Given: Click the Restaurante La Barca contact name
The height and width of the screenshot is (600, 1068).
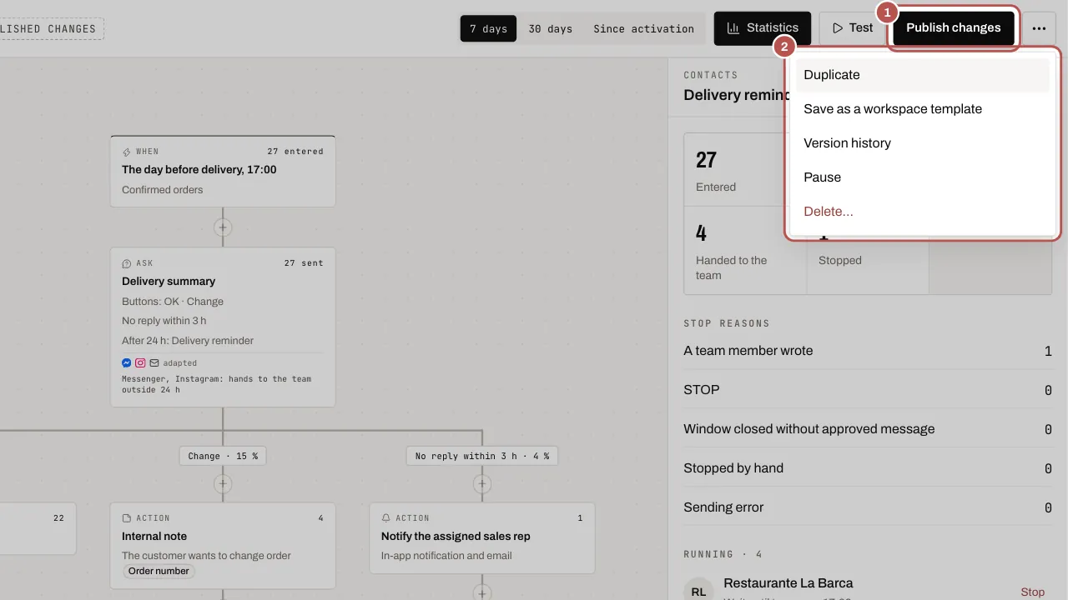Looking at the screenshot, I should click(788, 583).
